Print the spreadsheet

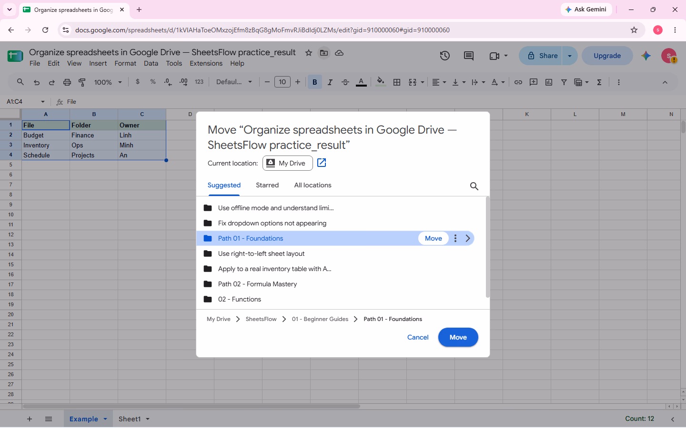pyautogui.click(x=67, y=82)
